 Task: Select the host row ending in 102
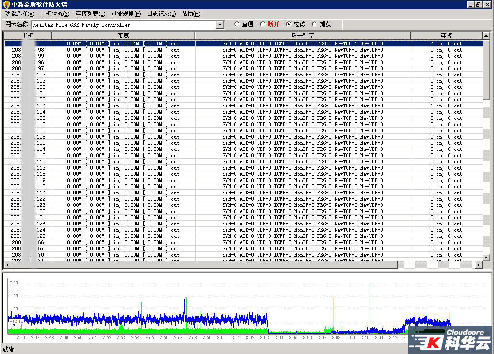[243, 75]
